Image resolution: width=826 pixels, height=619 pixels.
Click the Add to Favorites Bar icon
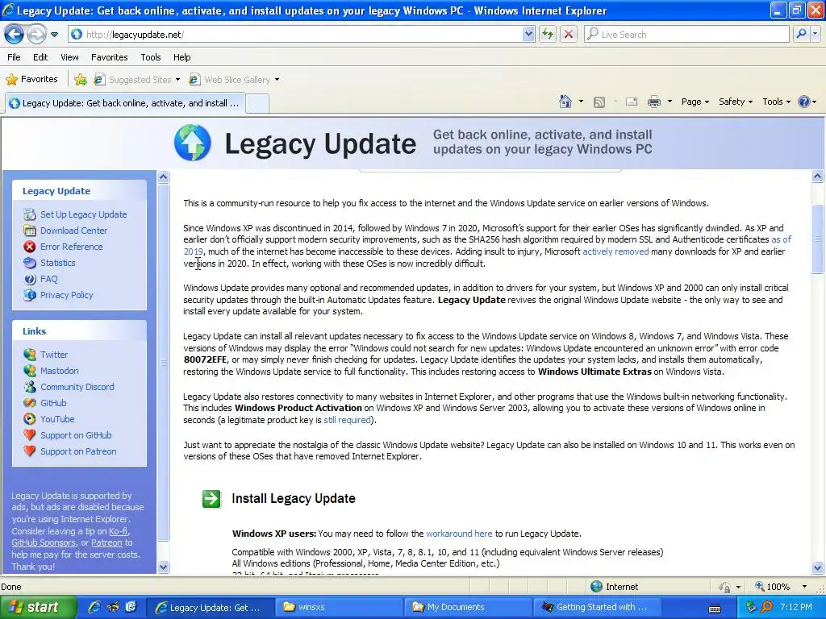coord(81,80)
